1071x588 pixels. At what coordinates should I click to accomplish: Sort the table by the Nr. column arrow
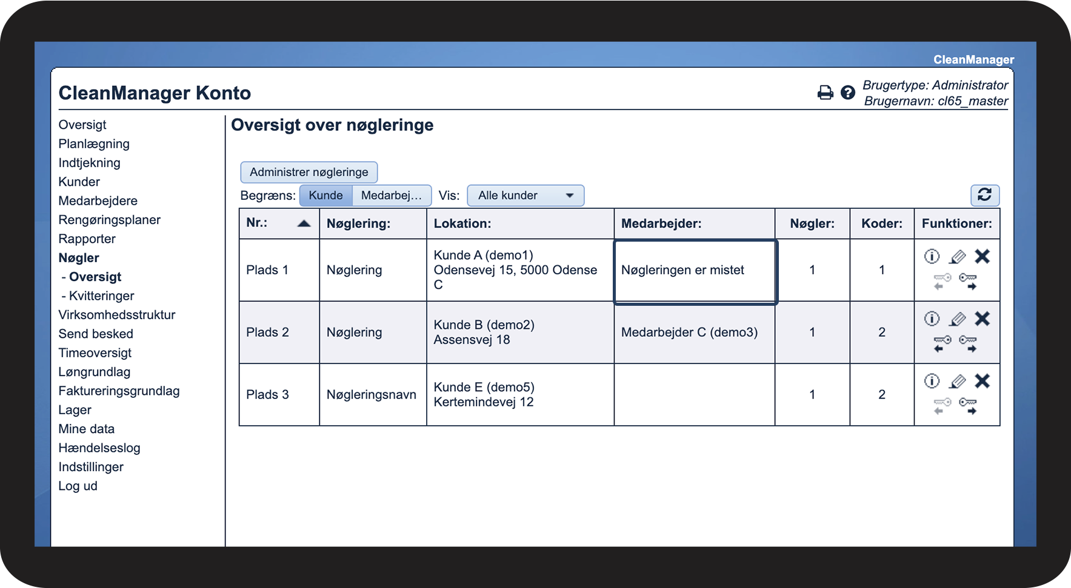click(304, 223)
